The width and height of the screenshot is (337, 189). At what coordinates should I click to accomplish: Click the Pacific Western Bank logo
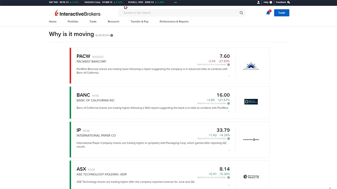(x=251, y=66)
